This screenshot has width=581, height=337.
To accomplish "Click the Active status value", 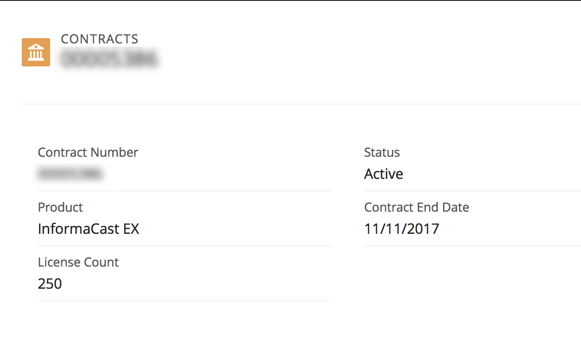I will coord(383,174).
